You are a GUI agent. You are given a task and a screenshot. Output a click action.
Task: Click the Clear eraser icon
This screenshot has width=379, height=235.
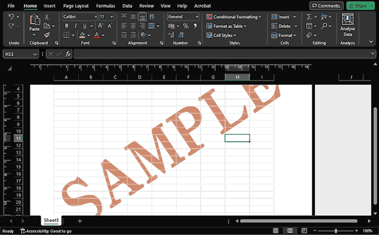click(309, 36)
